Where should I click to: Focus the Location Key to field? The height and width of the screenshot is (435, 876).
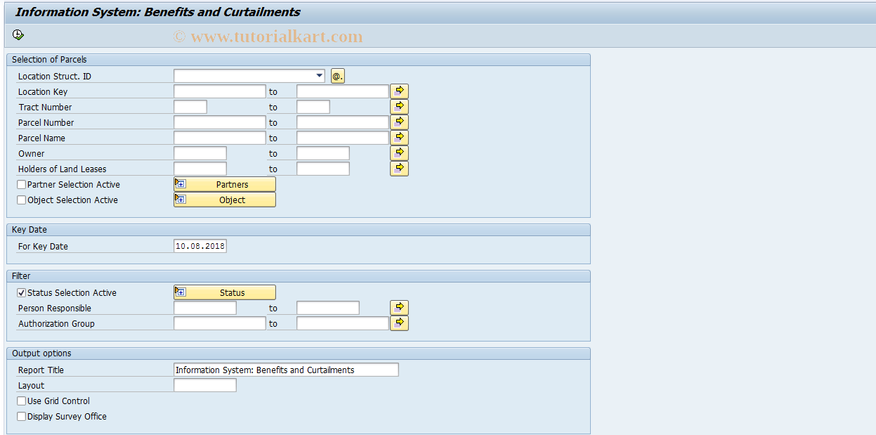tap(343, 91)
